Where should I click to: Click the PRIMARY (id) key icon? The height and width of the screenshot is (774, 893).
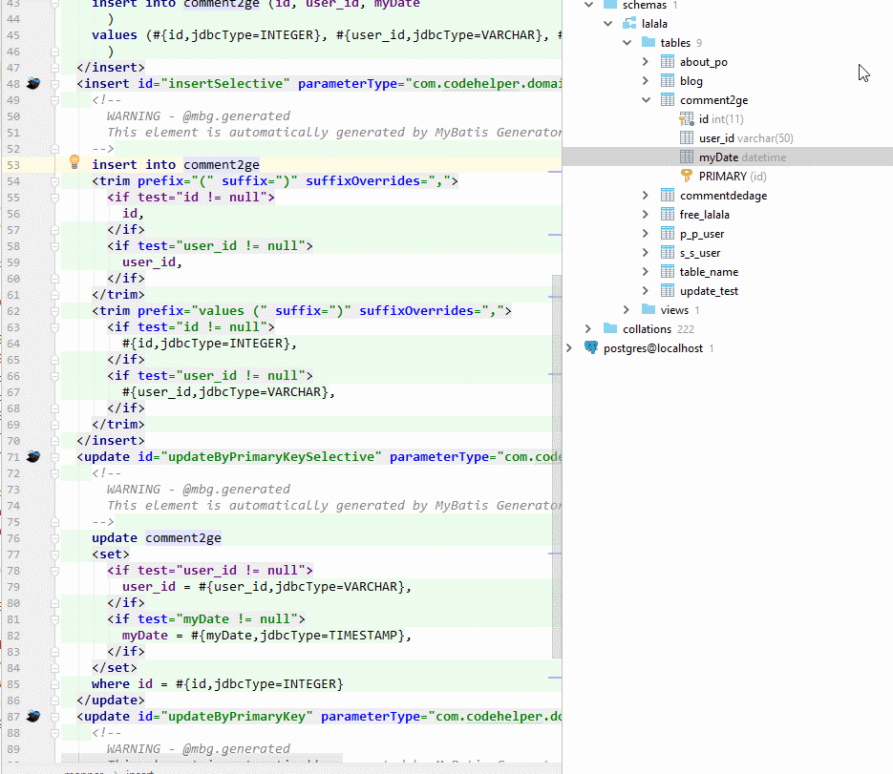pyautogui.click(x=686, y=176)
